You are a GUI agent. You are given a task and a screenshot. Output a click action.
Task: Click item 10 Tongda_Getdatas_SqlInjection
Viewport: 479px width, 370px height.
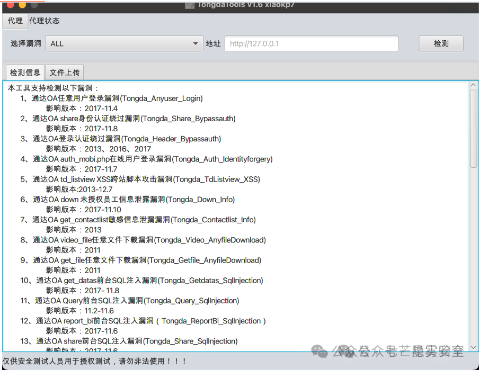[142, 281]
